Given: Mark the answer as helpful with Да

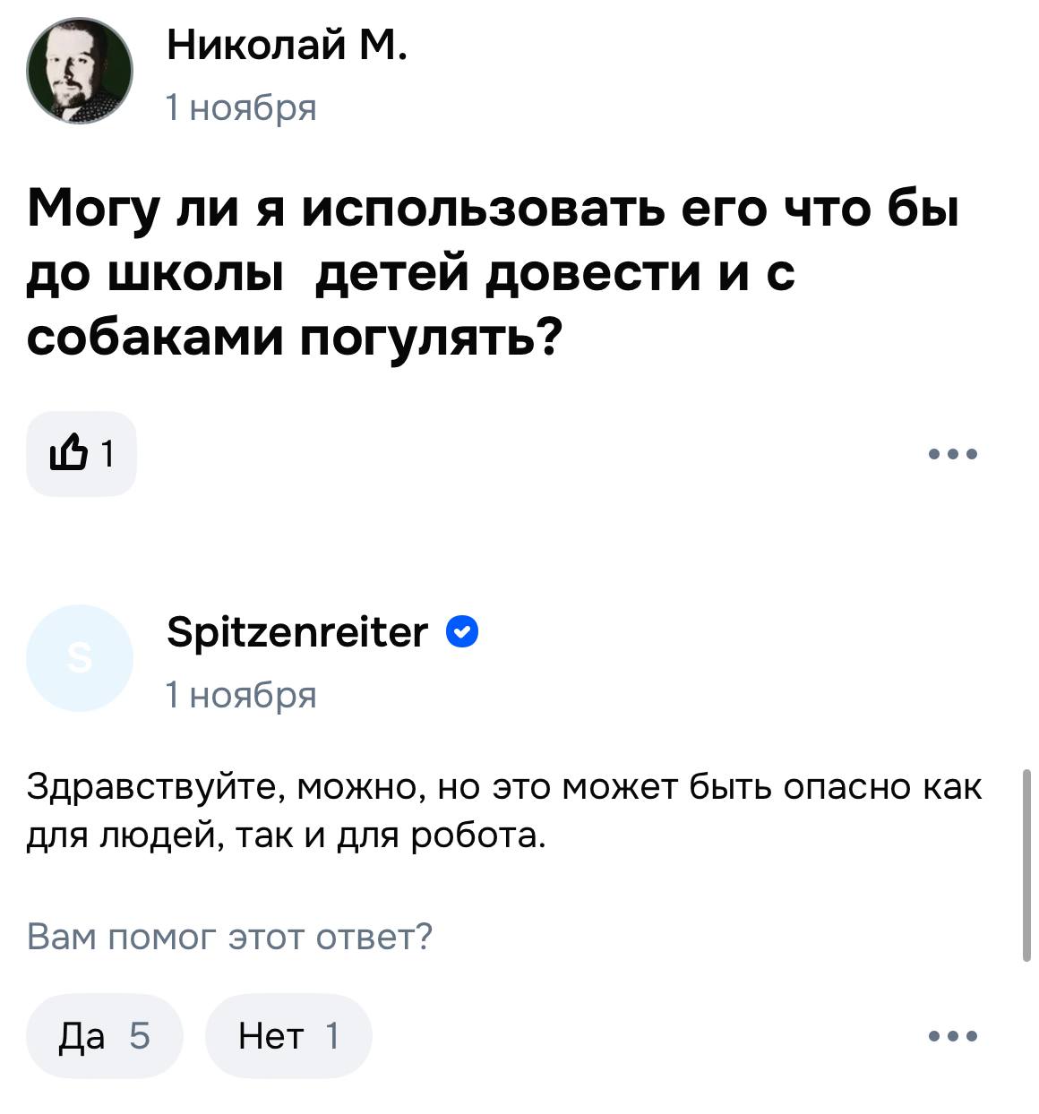Looking at the screenshot, I should point(106,1035).
